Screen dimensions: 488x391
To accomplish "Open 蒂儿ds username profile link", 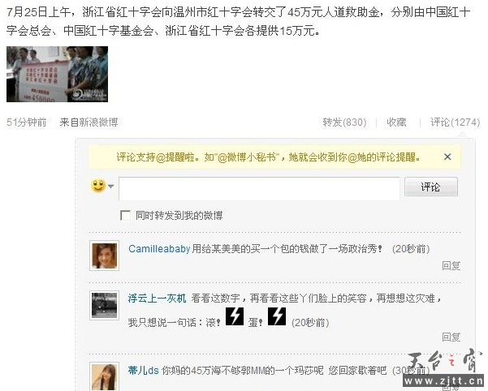I will pyautogui.click(x=144, y=370).
